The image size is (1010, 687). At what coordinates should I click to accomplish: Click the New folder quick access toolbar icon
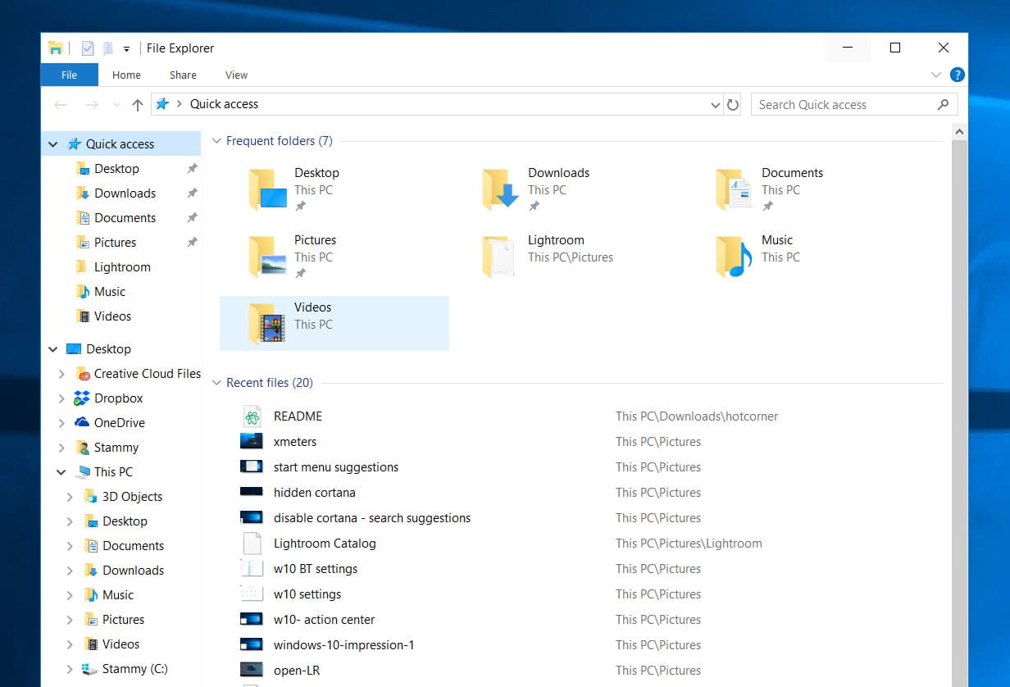click(107, 48)
